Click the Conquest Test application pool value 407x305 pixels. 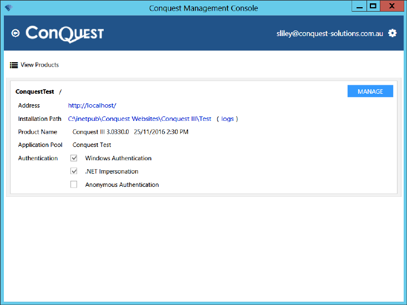click(x=91, y=145)
